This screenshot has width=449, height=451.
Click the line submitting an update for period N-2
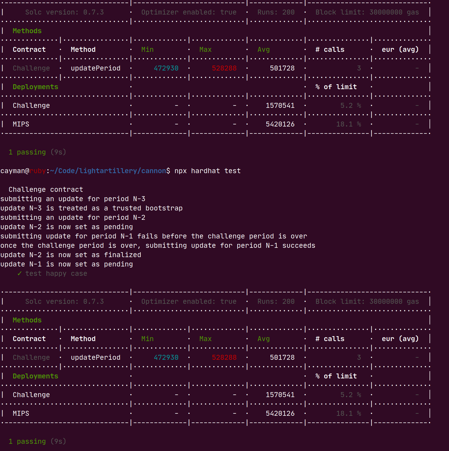pyautogui.click(x=73, y=218)
